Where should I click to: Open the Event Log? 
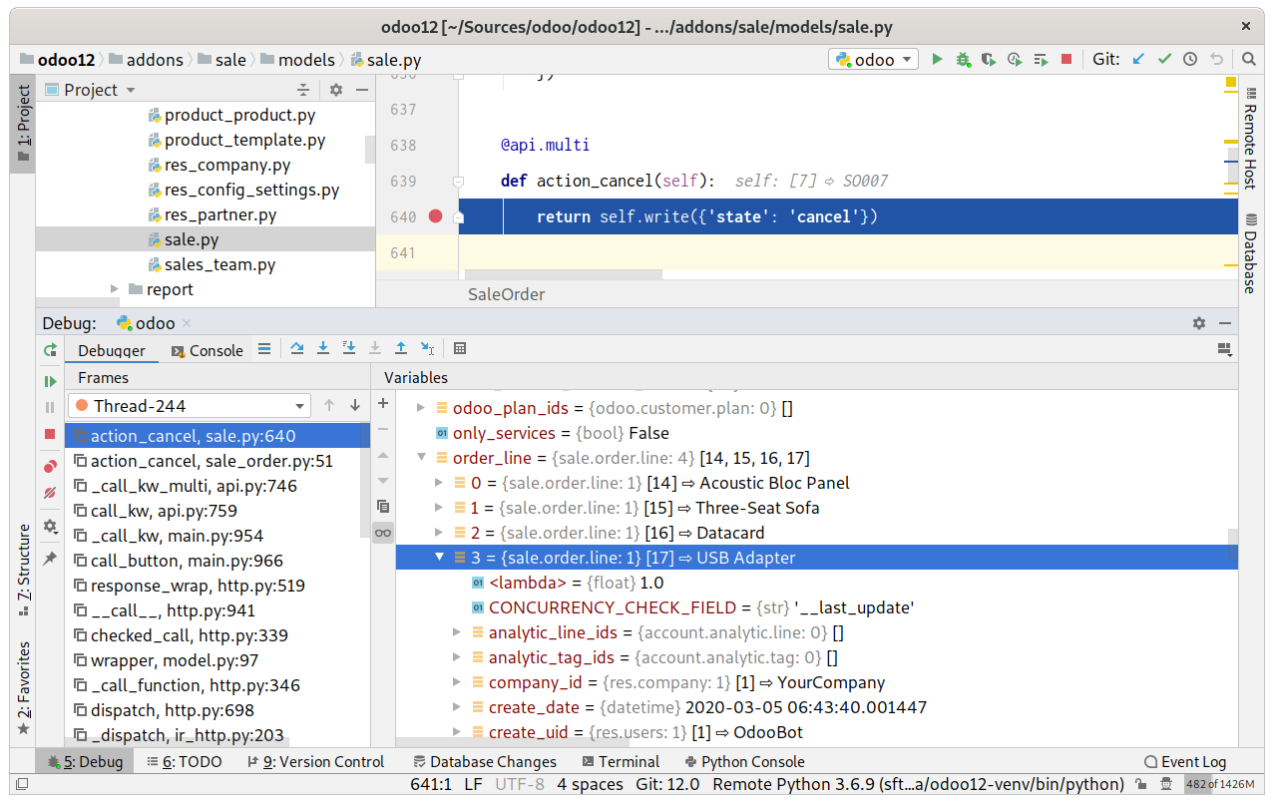click(x=1185, y=761)
